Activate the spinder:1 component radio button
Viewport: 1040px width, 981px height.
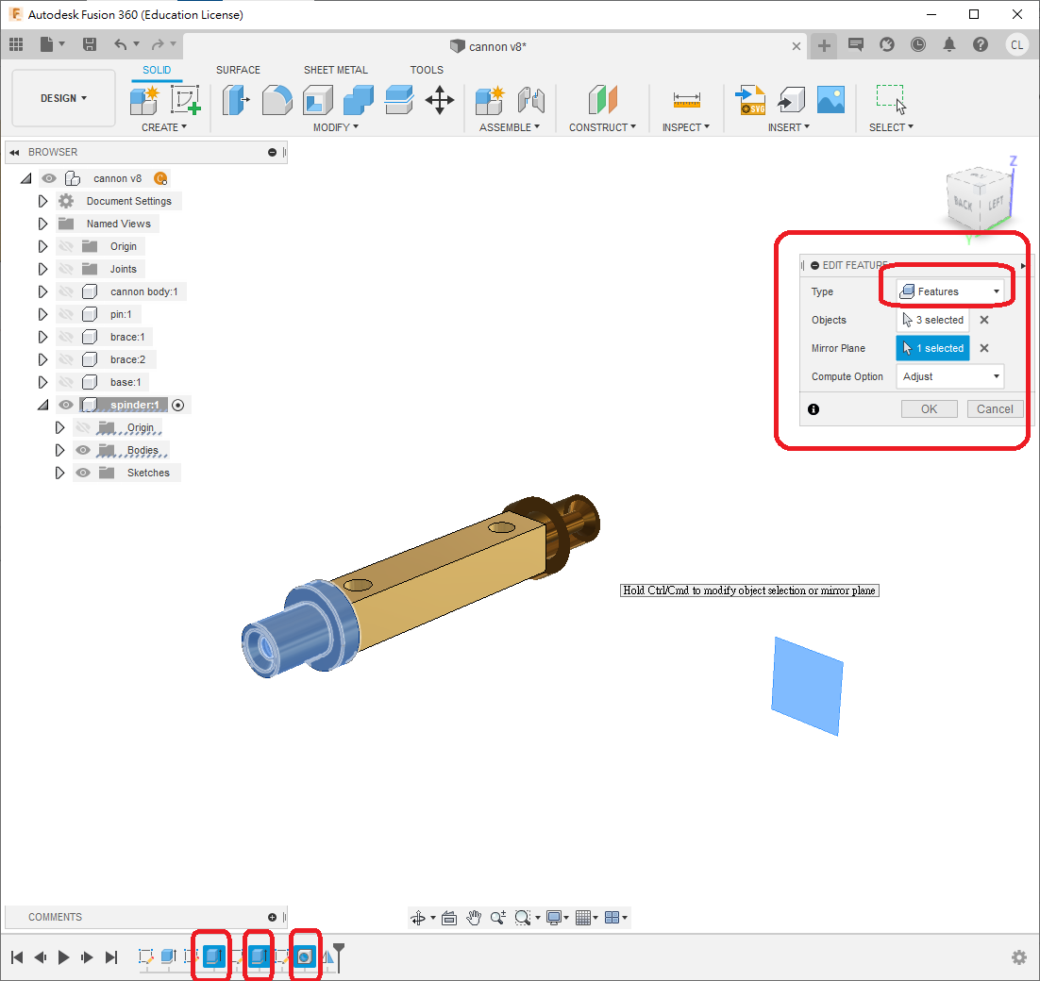pos(177,405)
